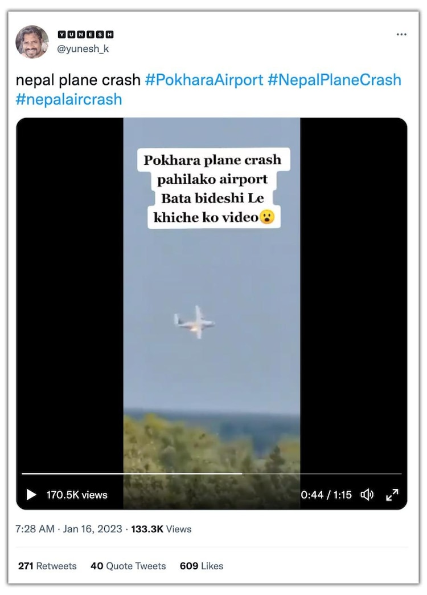Click the Pokhara plane crash caption overlay
The height and width of the screenshot is (595, 427).
213,189
